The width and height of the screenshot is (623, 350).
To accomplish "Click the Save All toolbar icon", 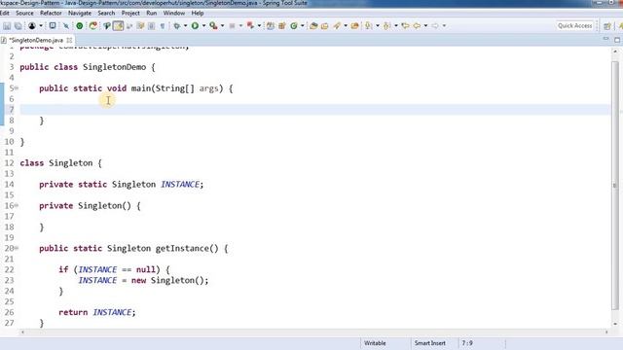I will click(18, 26).
